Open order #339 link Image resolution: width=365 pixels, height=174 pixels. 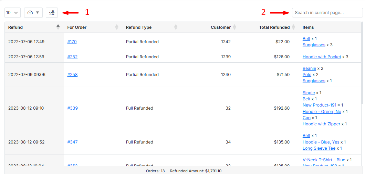click(72, 108)
